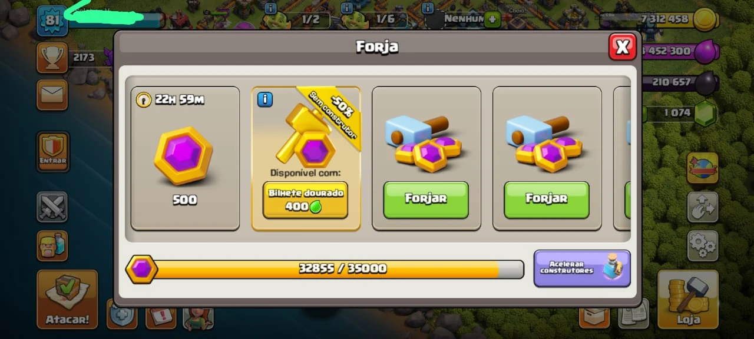The image size is (754, 339).
Task: Tap the Forjar button under first hammer
Action: (x=426, y=199)
